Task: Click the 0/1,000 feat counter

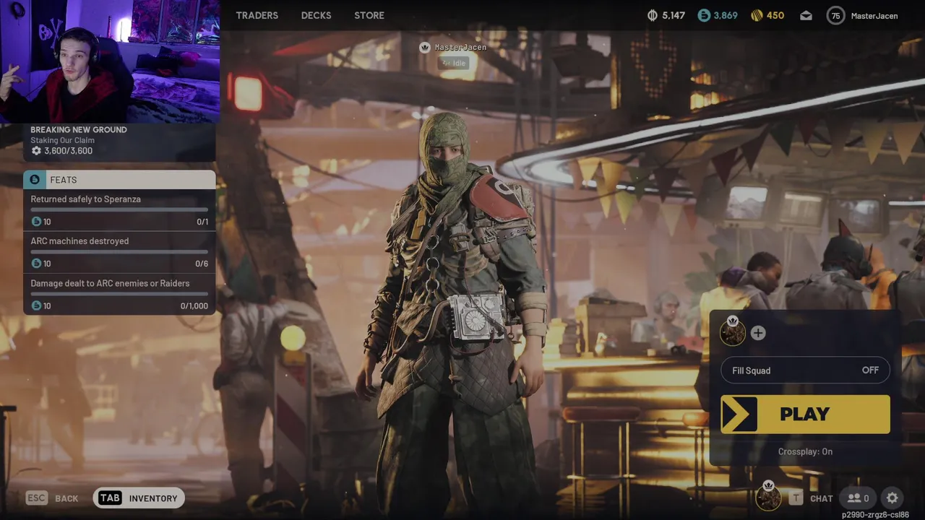Action: click(x=194, y=306)
